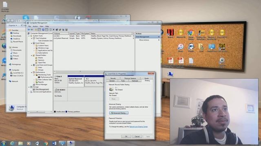Click the black X delete toolbar icon

click(x=53, y=30)
